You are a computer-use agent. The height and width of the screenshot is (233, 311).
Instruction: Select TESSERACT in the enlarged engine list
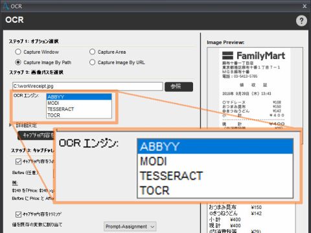(215, 175)
